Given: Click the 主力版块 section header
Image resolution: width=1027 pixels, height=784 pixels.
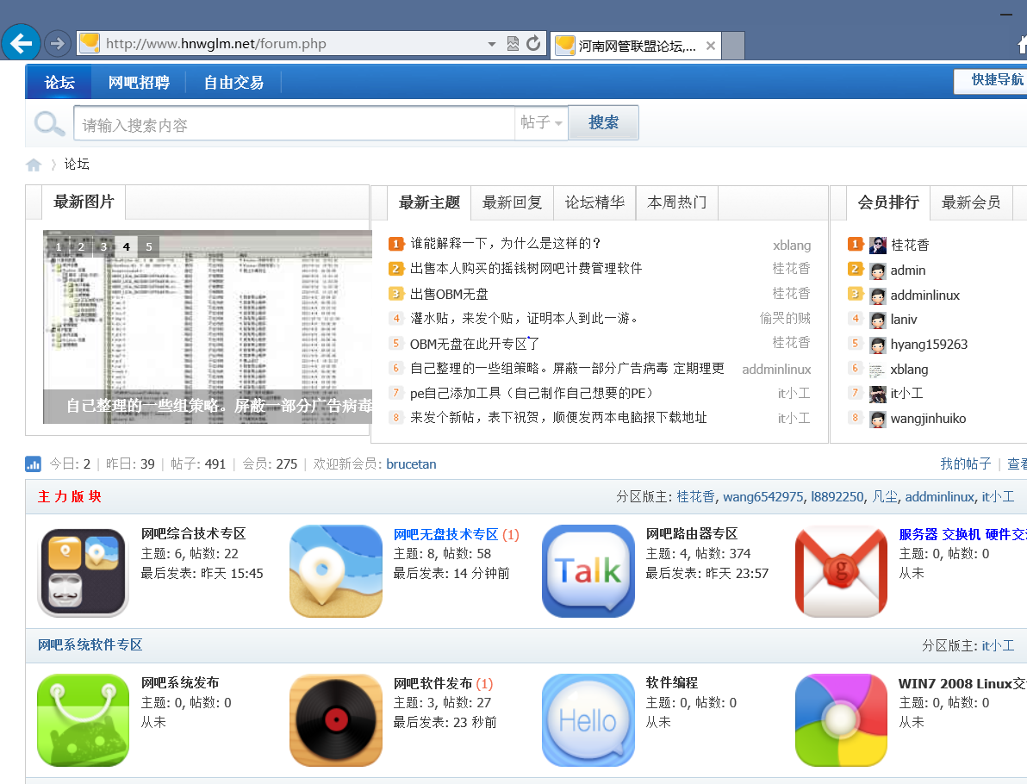Looking at the screenshot, I should click(70, 496).
